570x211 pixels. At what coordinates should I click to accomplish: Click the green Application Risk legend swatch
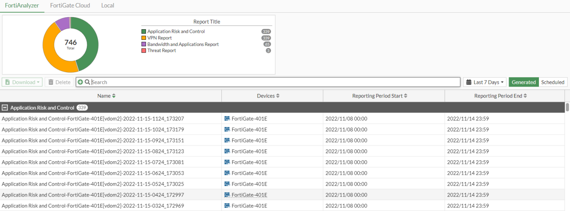tap(143, 31)
